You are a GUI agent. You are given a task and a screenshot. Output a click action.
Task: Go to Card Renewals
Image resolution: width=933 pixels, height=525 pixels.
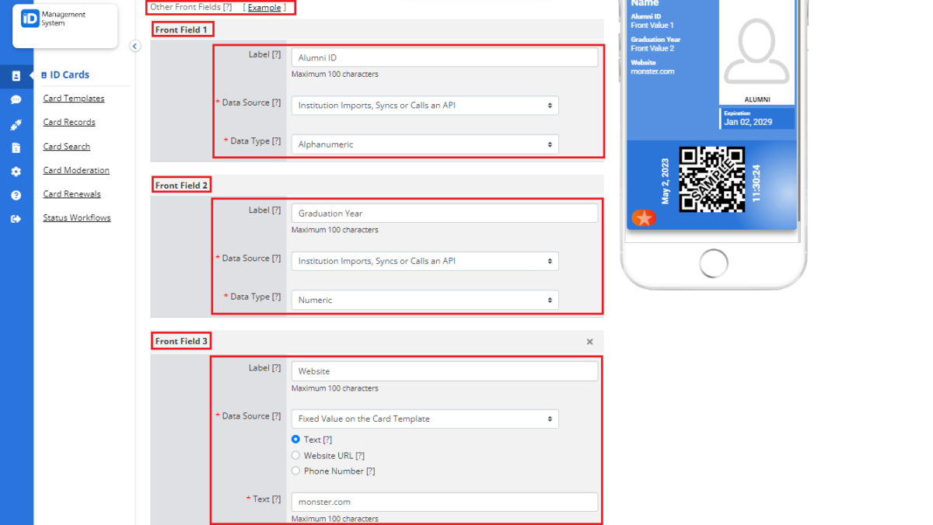click(x=72, y=194)
